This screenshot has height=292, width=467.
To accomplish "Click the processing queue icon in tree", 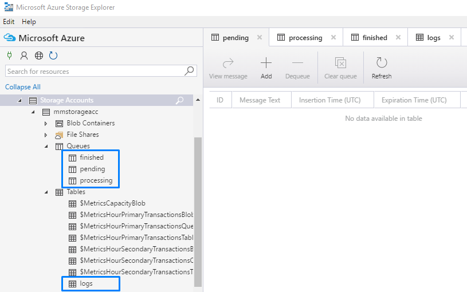I will click(72, 181).
